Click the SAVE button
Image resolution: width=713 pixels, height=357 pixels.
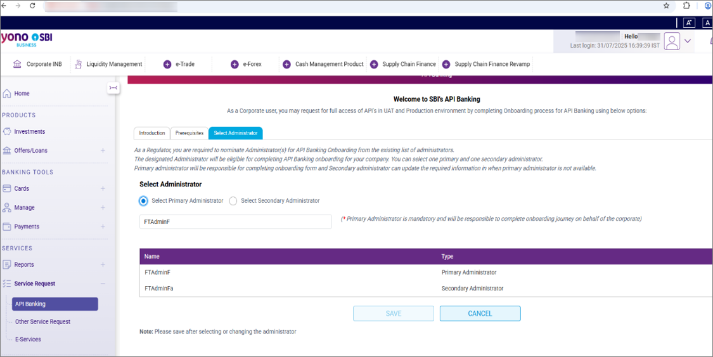tap(394, 313)
